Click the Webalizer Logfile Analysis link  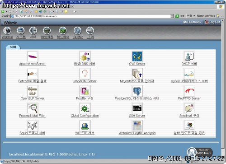(137, 133)
